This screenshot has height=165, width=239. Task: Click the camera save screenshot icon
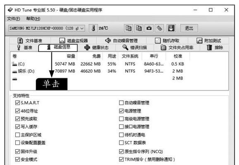[x=149, y=28]
